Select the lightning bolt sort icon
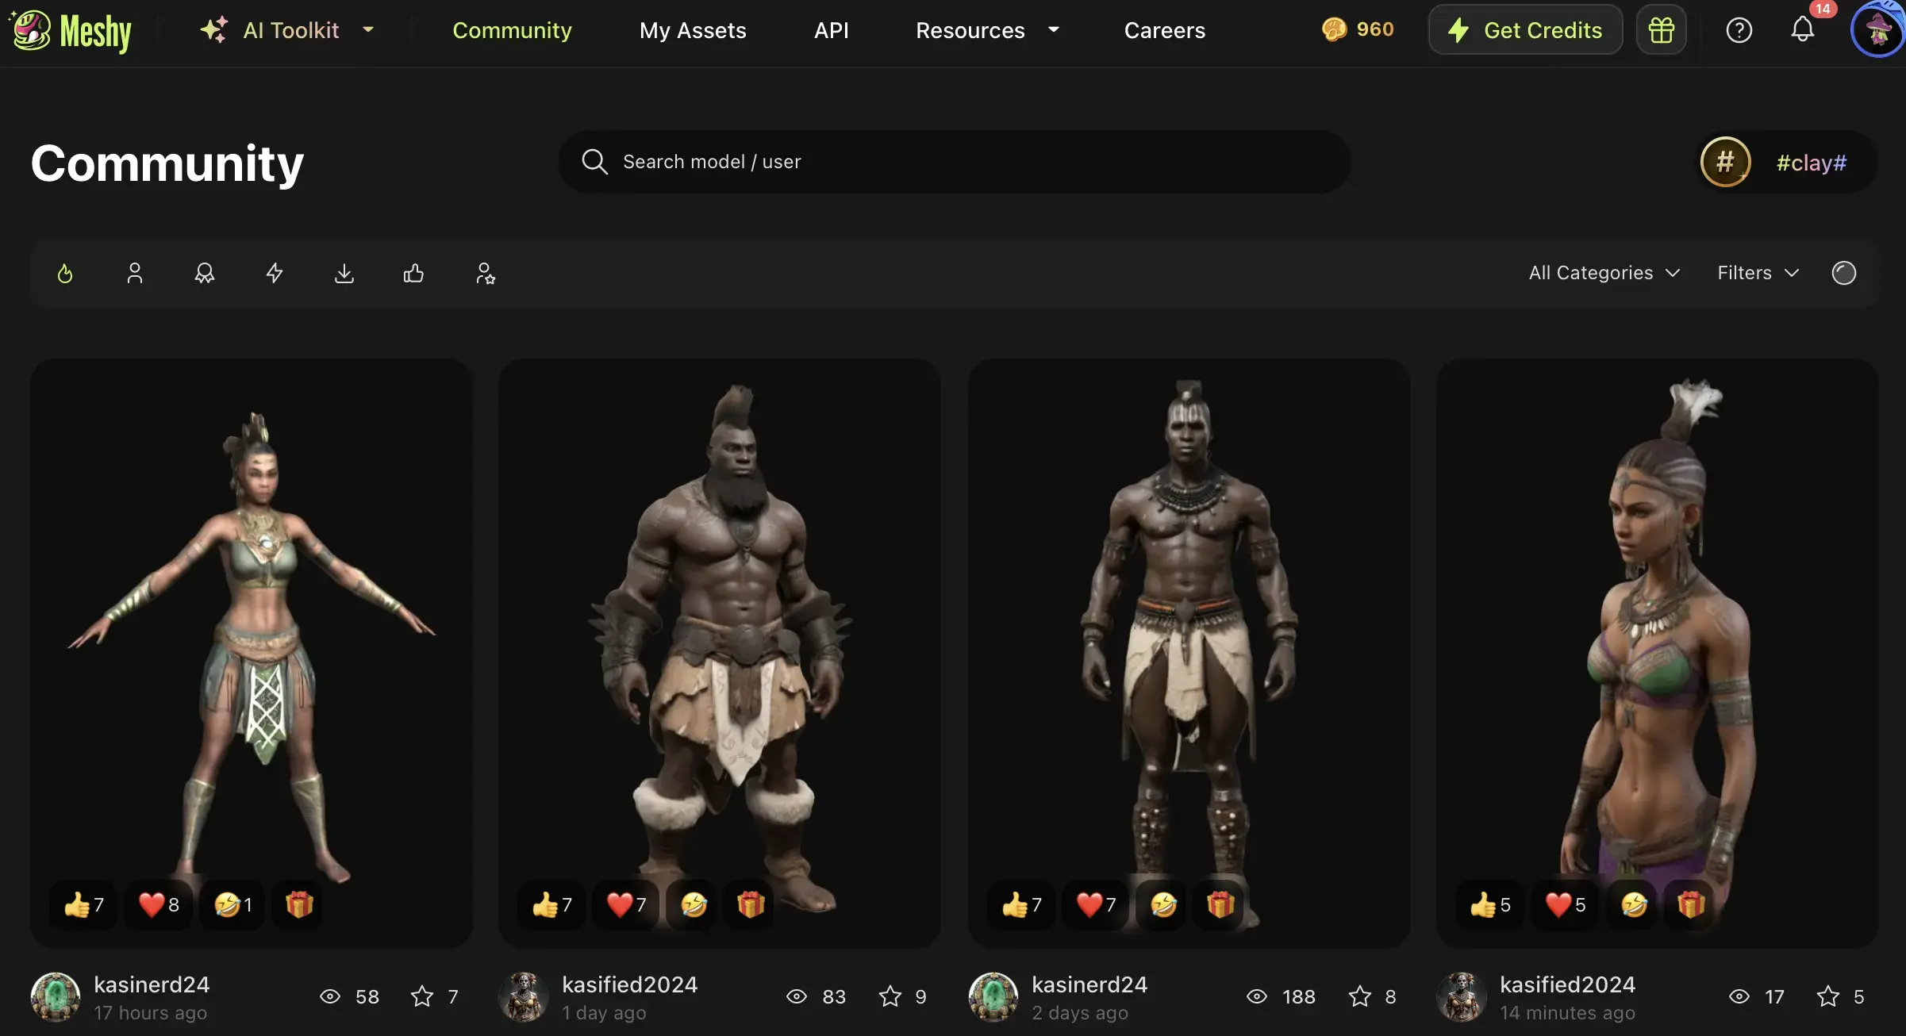The image size is (1906, 1036). pyautogui.click(x=275, y=274)
